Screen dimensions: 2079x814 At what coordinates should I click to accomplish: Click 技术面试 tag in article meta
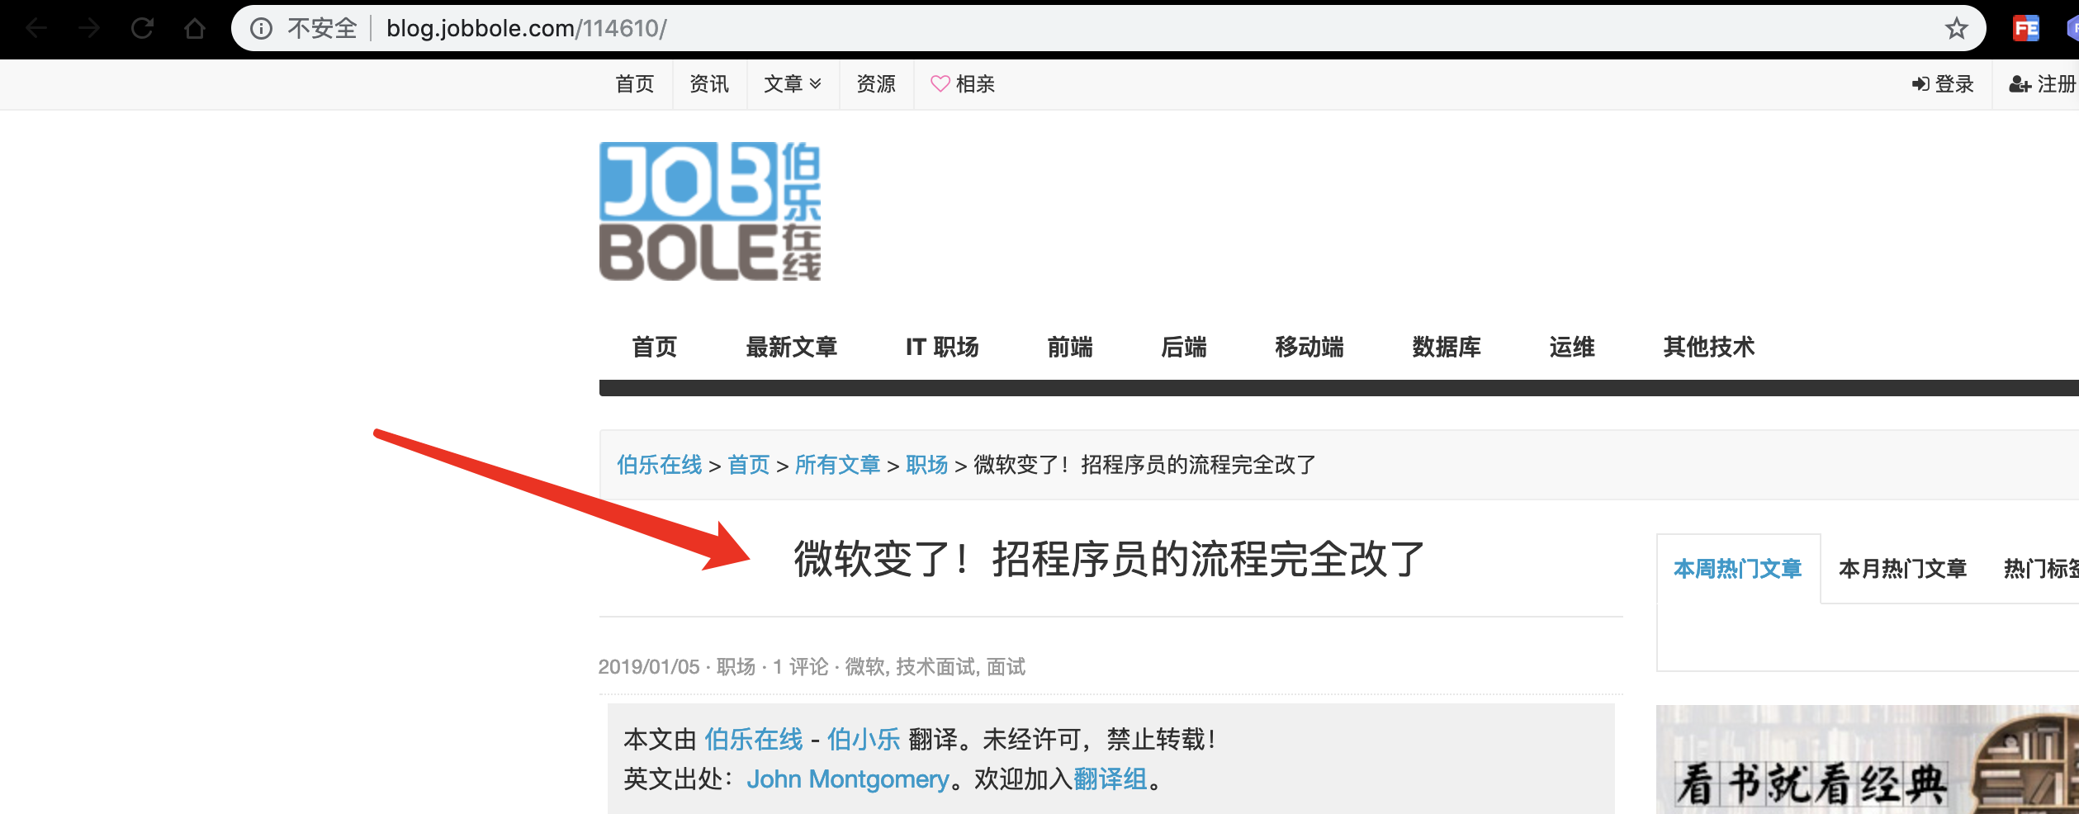coord(935,666)
